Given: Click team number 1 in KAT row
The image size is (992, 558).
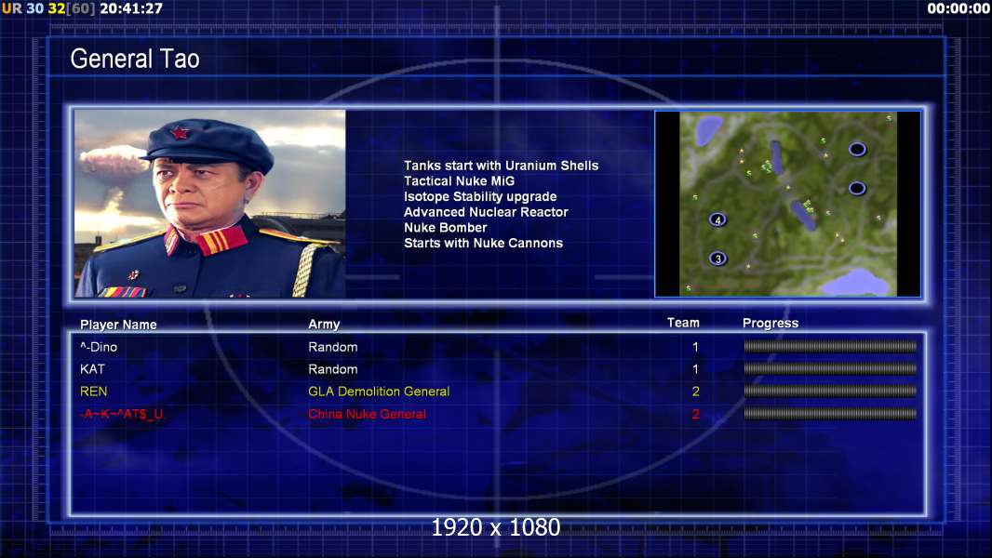Looking at the screenshot, I should (695, 369).
